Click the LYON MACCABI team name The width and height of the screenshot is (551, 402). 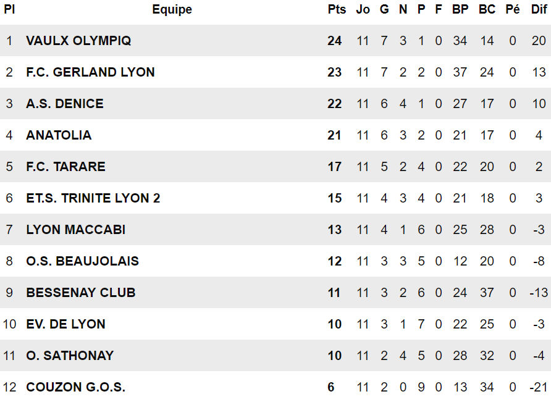[x=75, y=230]
